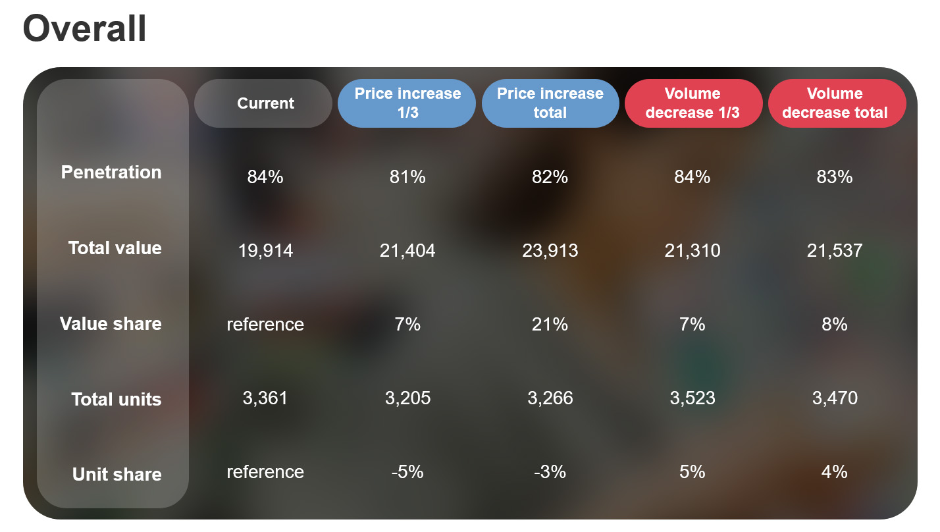Click the 21% value share cell
940x532 pixels.
click(x=550, y=325)
